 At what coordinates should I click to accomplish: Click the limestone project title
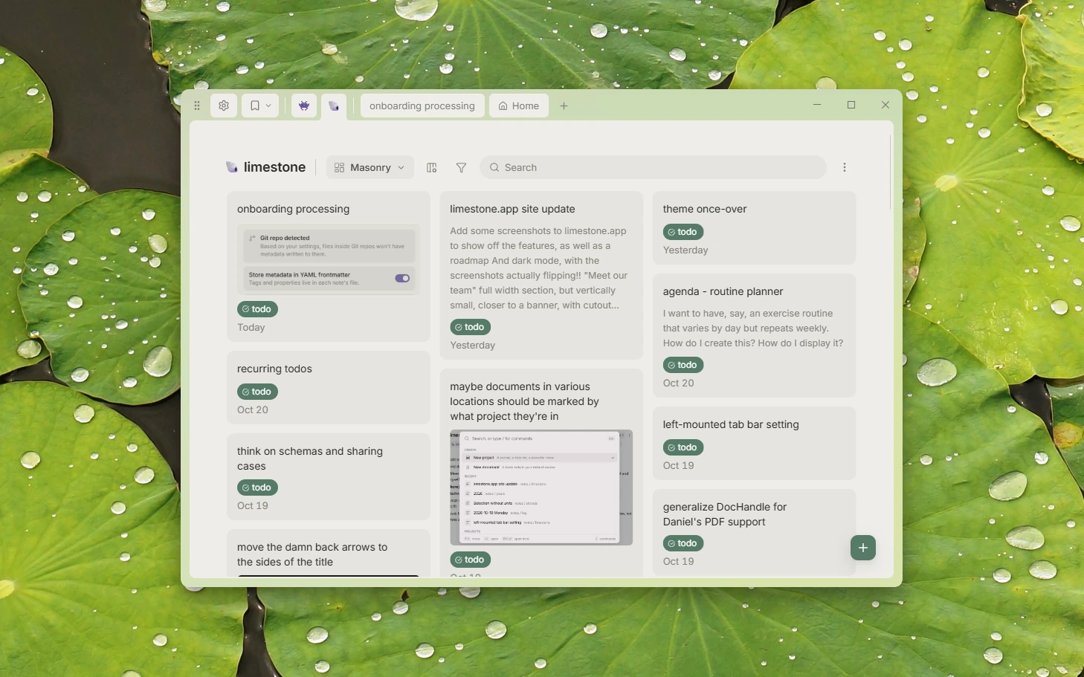pyautogui.click(x=274, y=167)
